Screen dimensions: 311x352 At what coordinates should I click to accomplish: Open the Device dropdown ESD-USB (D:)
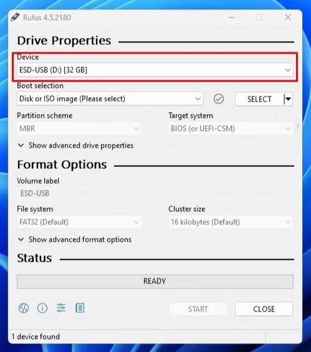tap(155, 70)
